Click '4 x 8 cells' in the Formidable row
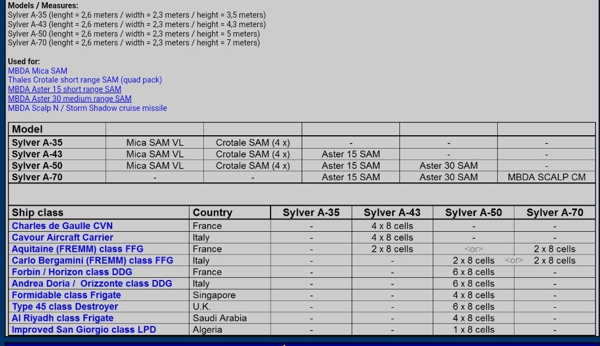The image size is (600, 346). pyautogui.click(x=474, y=295)
